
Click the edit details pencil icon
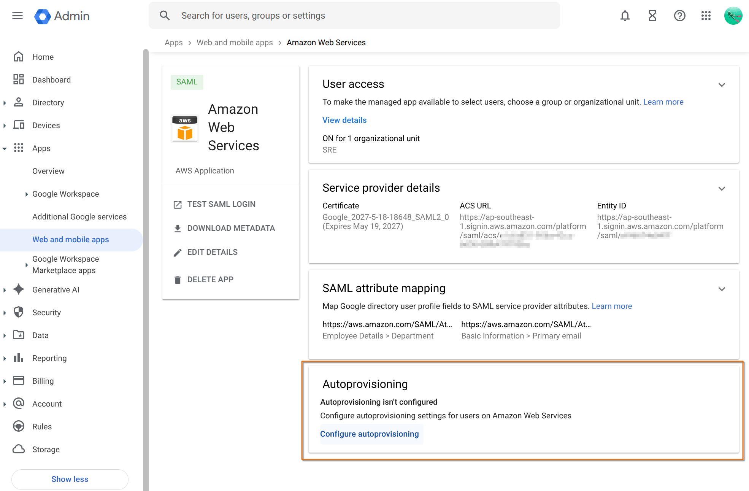coord(178,253)
